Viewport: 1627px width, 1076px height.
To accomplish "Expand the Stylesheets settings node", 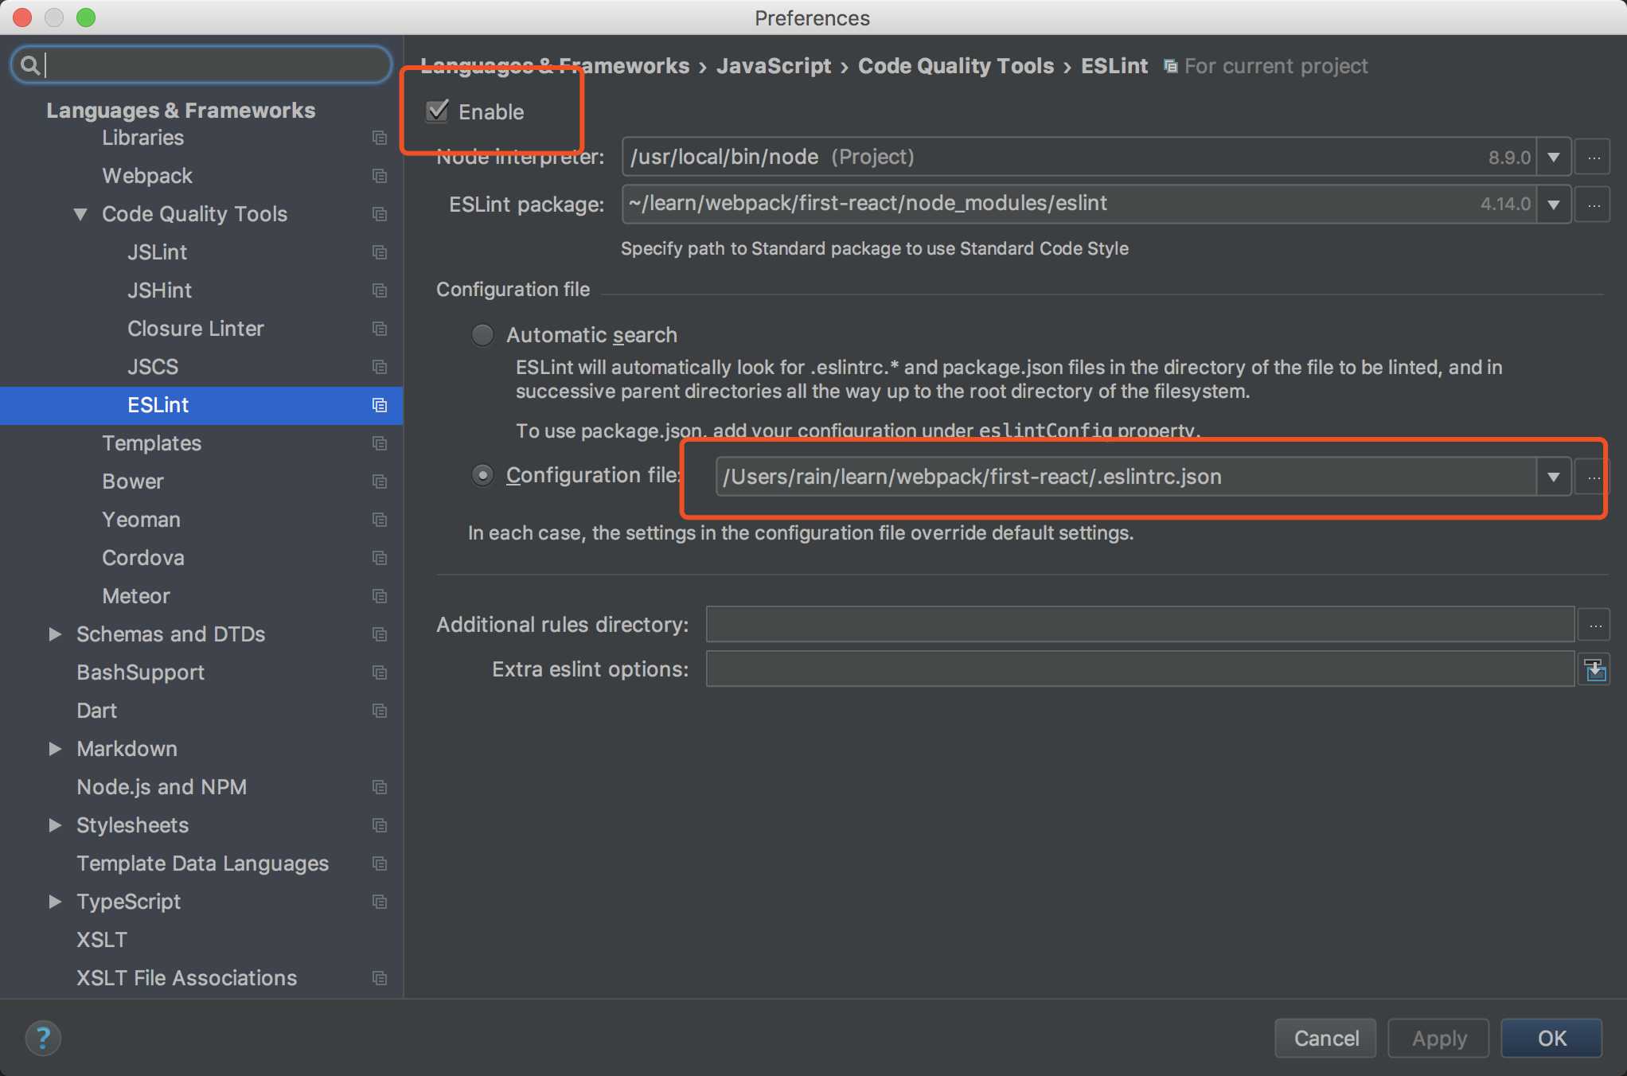I will coord(55,825).
